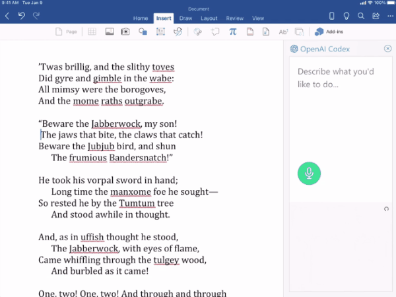Place cursor in 'He took his vorpal sword' line
The image size is (396, 297).
point(108,180)
